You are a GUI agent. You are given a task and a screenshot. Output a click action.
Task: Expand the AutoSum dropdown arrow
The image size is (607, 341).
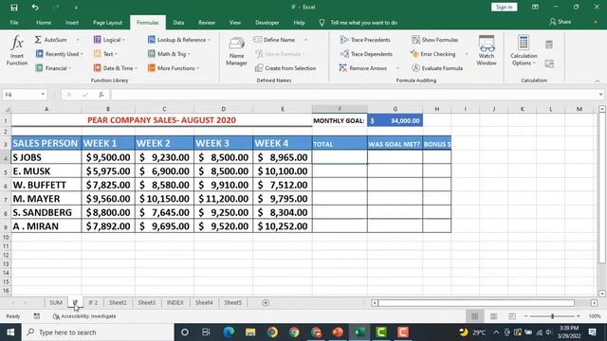click(x=78, y=40)
